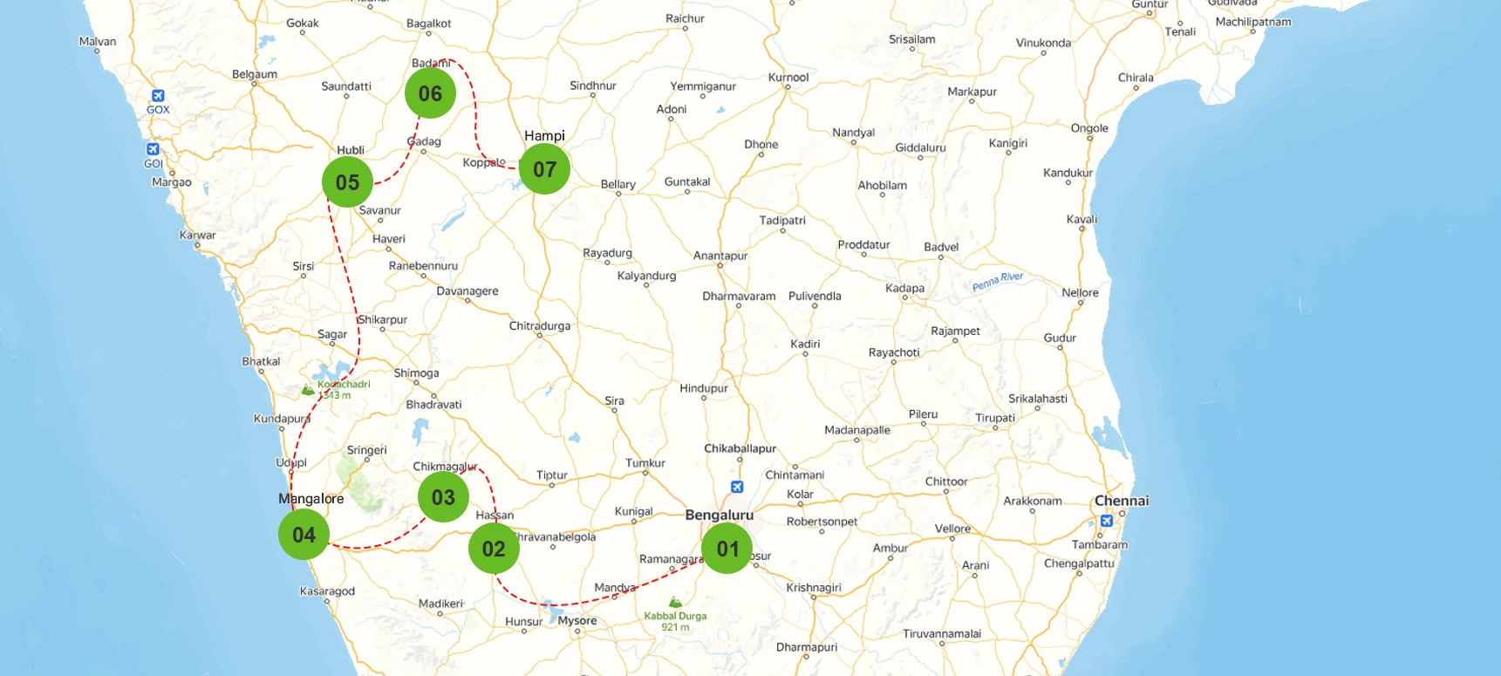The image size is (1501, 676).
Task: Open the Chennai airport icon
Action: [x=1106, y=521]
